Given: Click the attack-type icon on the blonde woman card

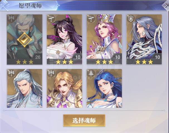Looking at the screenshot, I should pos(51,73).
